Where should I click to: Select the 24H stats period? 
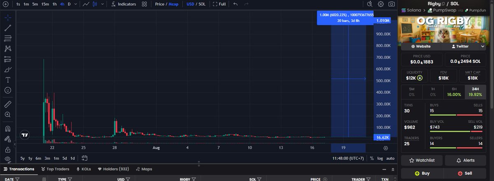476,91
